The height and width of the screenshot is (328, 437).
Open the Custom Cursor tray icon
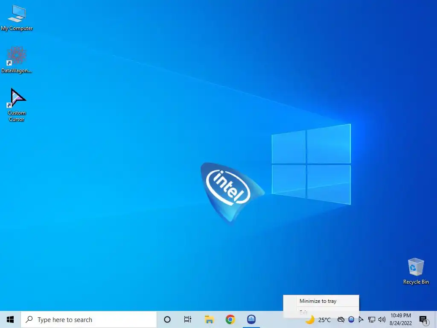click(361, 319)
